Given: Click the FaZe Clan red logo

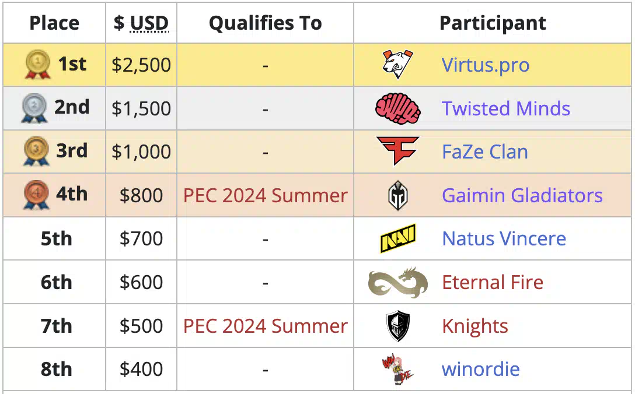Looking at the screenshot, I should [397, 151].
